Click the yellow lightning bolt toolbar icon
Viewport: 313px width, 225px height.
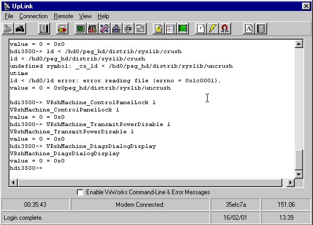point(212,29)
